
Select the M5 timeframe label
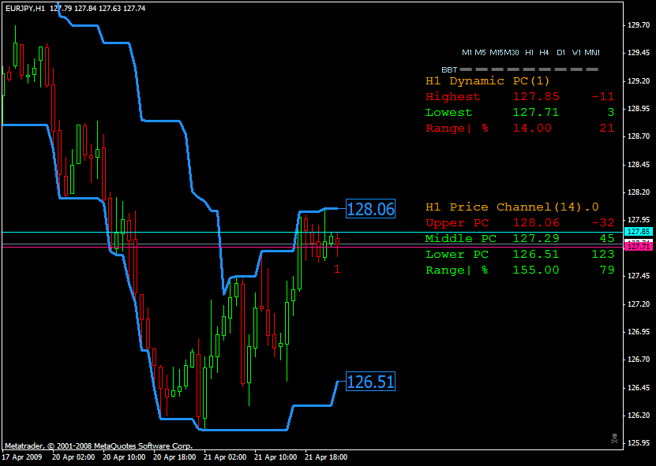[480, 53]
